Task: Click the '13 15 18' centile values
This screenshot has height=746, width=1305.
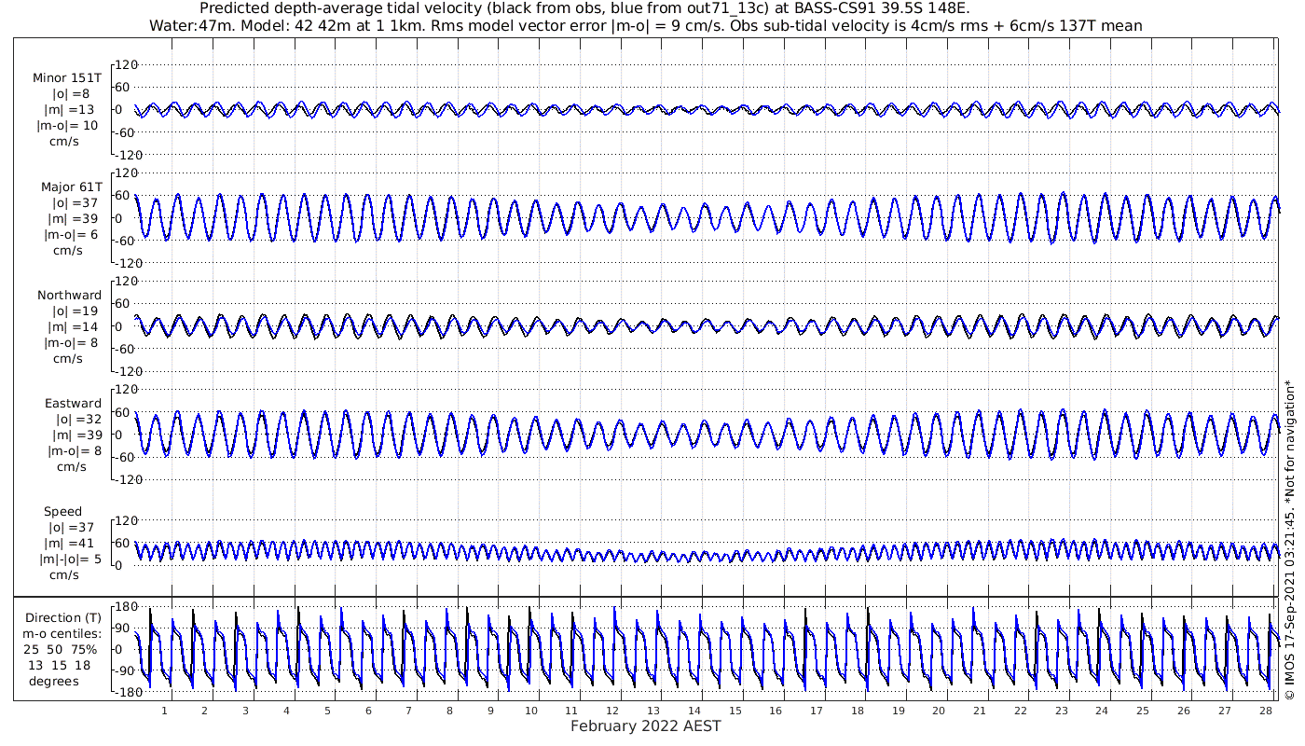Action: point(60,665)
